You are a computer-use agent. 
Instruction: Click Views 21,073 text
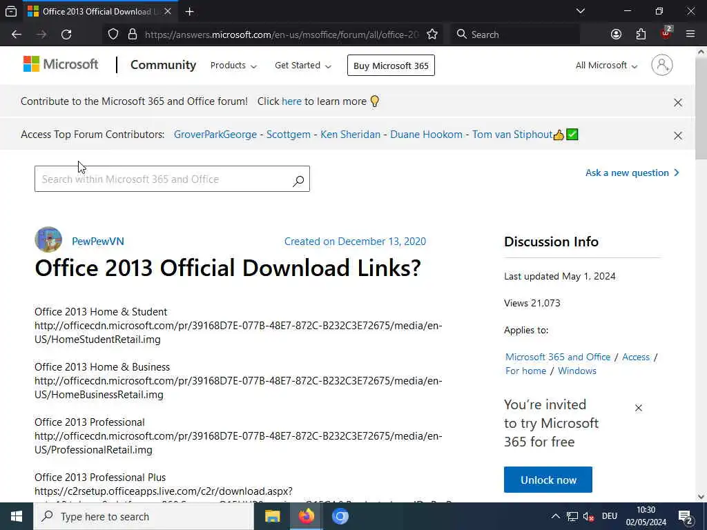pyautogui.click(x=532, y=304)
